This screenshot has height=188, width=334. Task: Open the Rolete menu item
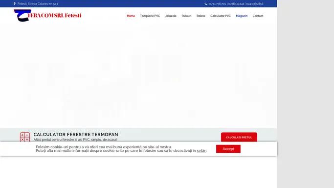(201, 16)
